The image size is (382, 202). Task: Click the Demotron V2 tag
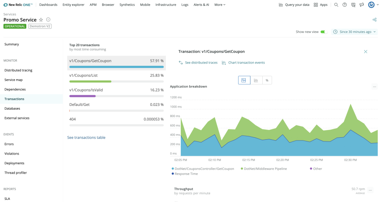click(x=40, y=26)
